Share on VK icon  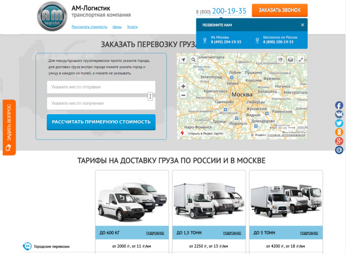point(339,114)
